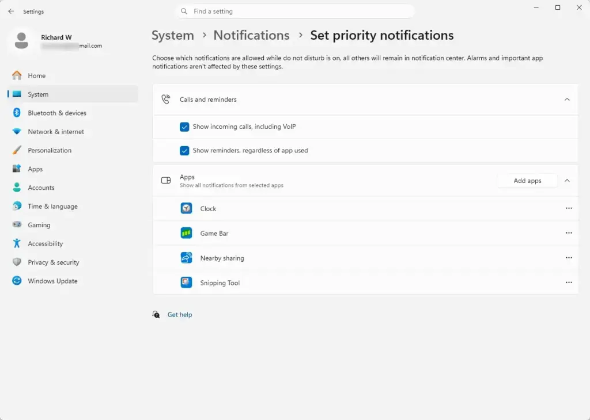The width and height of the screenshot is (590, 420).
Task: Click the Find a setting search box
Action: (x=295, y=12)
